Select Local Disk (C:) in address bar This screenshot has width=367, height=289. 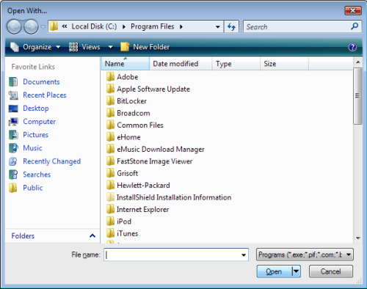[x=94, y=26]
